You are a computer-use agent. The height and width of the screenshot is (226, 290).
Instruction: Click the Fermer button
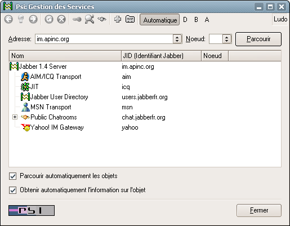click(259, 210)
